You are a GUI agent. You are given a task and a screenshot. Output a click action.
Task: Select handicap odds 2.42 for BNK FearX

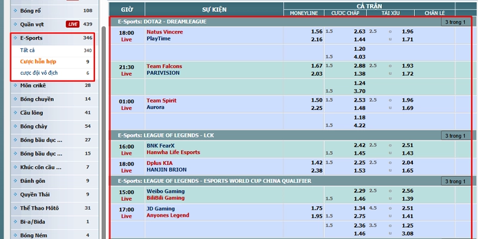(x=360, y=145)
